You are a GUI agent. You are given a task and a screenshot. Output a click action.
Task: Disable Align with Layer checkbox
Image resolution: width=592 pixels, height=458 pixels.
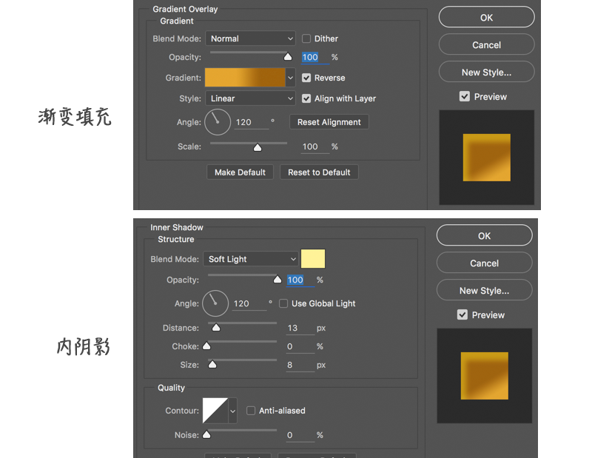(307, 98)
